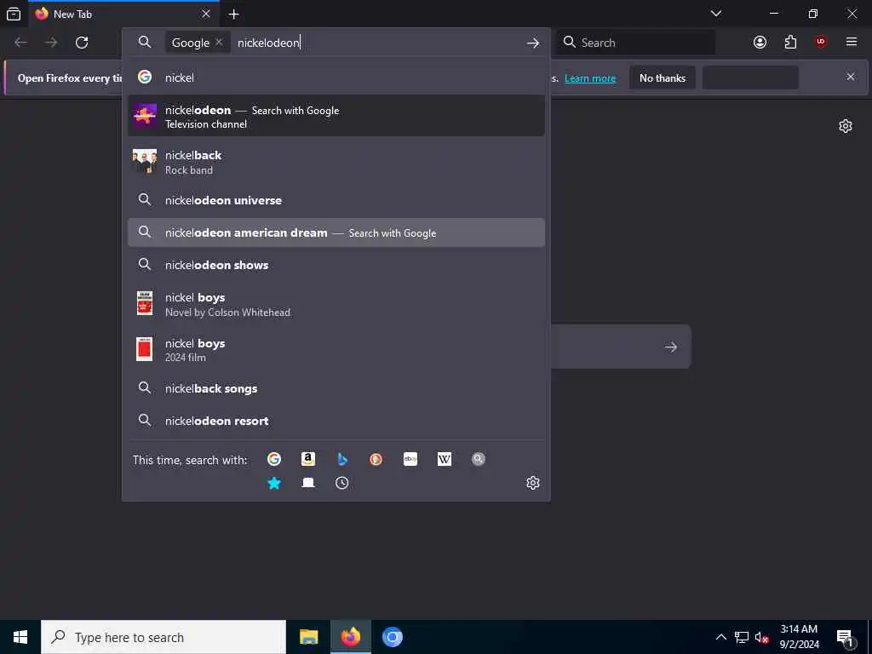Click the address bar text field

(378, 43)
